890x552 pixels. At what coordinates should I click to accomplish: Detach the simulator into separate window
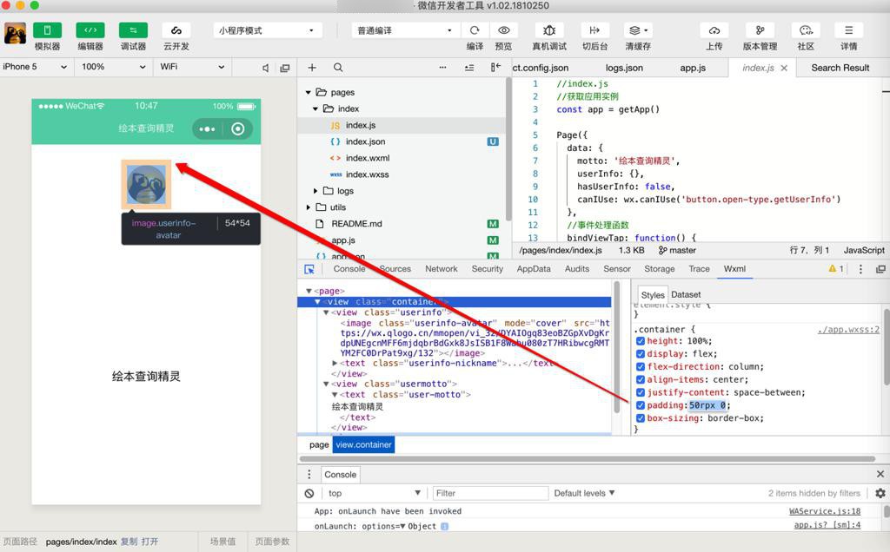pos(285,68)
